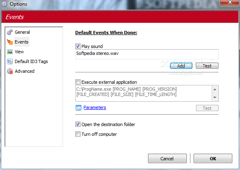Image resolution: width=240 pixels, height=170 pixels.
Task: Click the Default Events When Done heading
Action: tap(106, 33)
